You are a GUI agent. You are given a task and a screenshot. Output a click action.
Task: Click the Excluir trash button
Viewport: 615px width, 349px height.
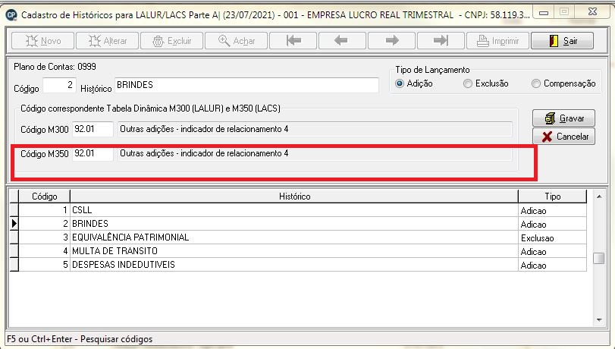[171, 40]
